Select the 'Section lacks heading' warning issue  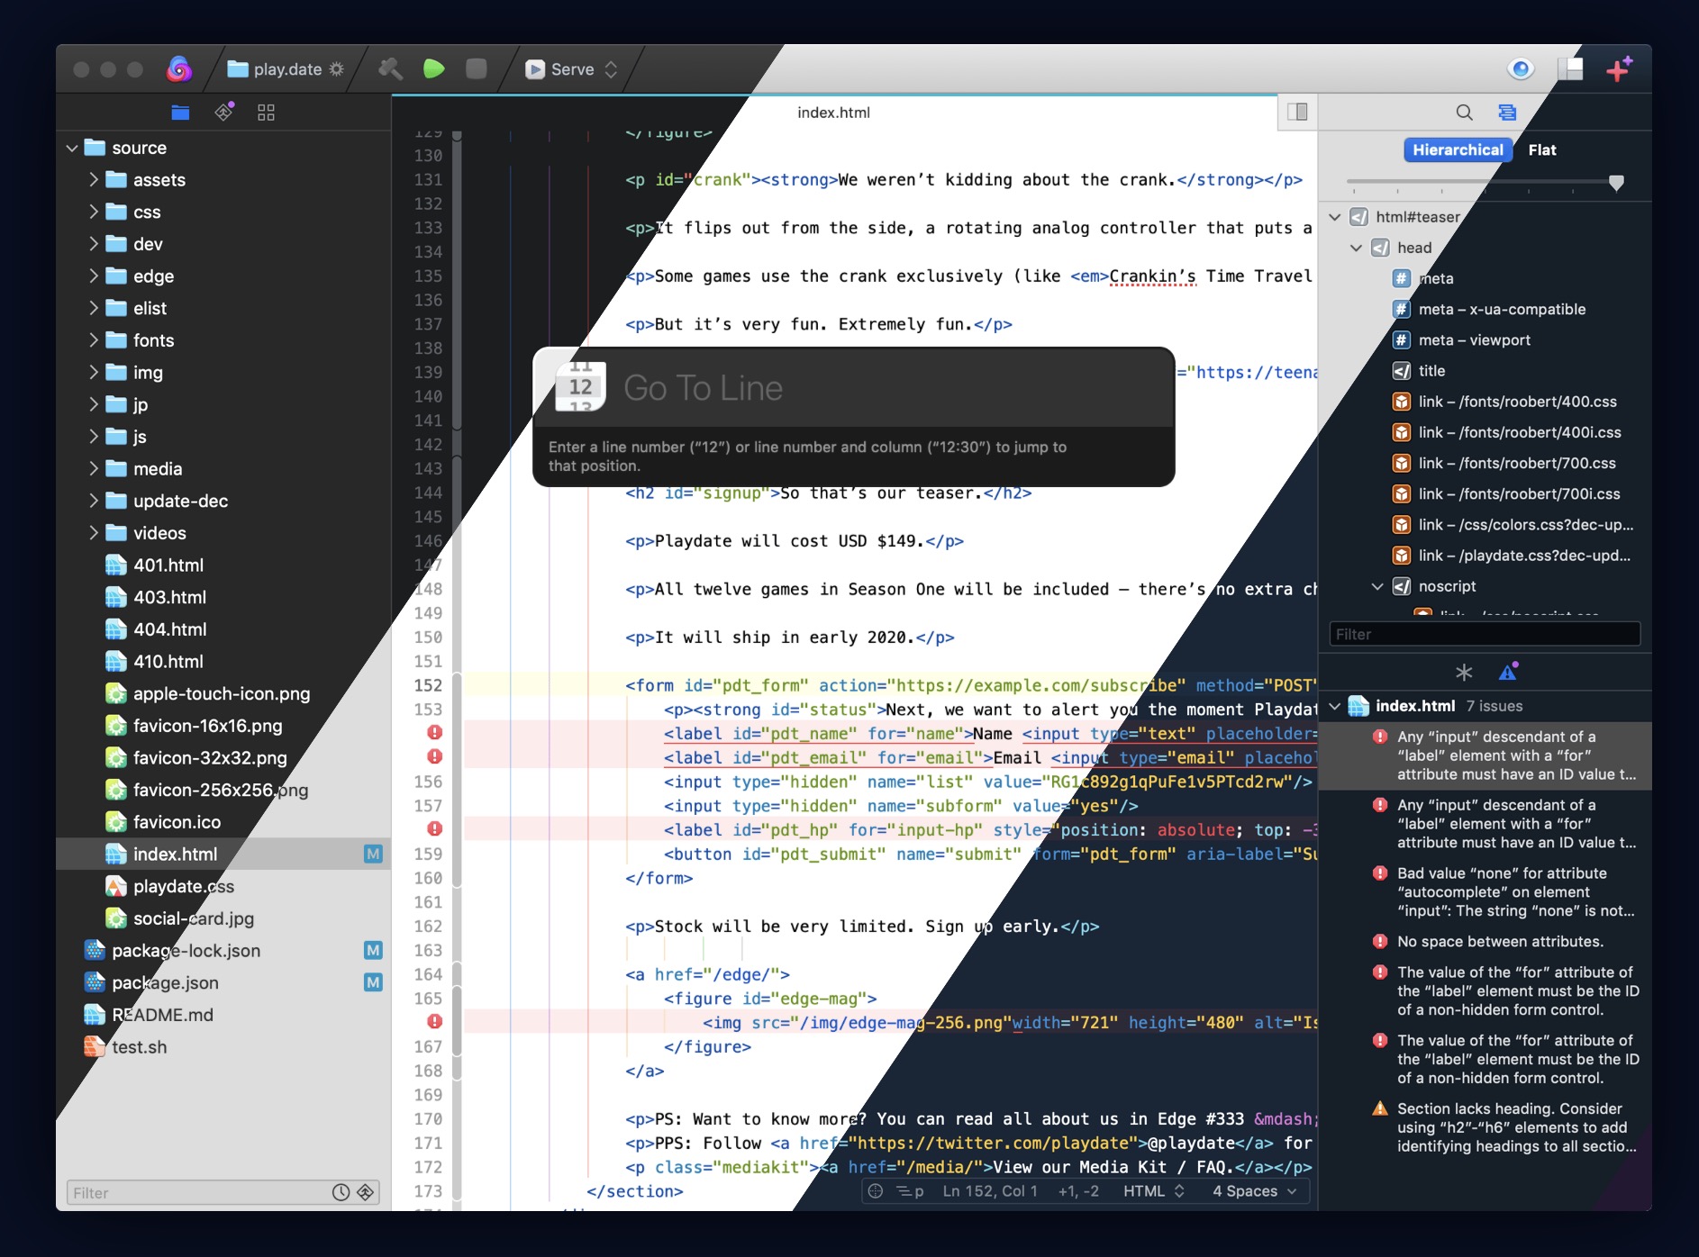1485,1127
